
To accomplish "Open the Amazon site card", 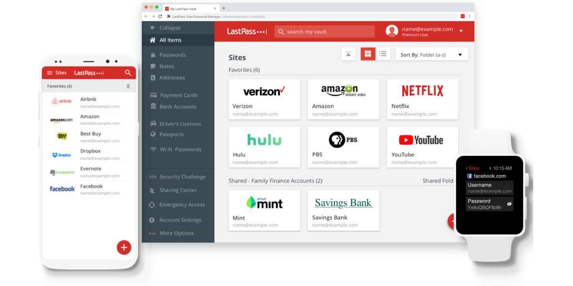I will [344, 99].
